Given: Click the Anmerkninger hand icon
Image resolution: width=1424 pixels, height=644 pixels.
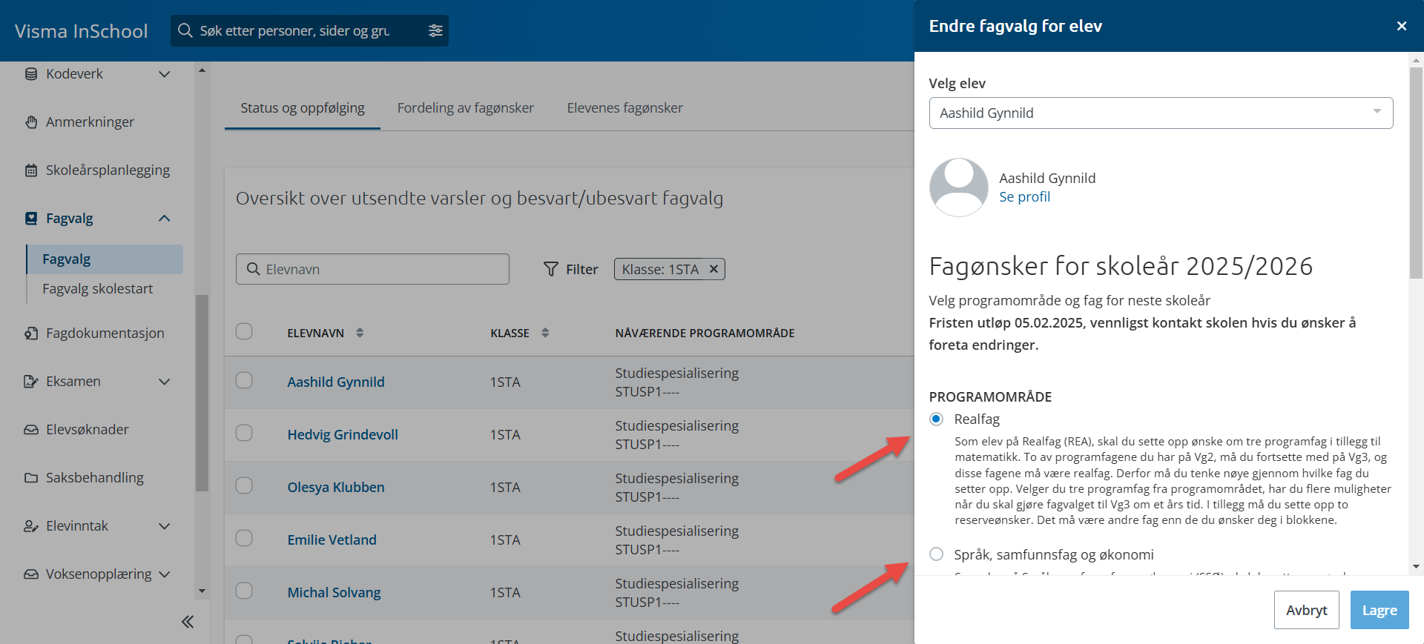Looking at the screenshot, I should (31, 122).
